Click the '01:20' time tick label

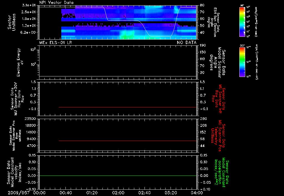click(92, 193)
